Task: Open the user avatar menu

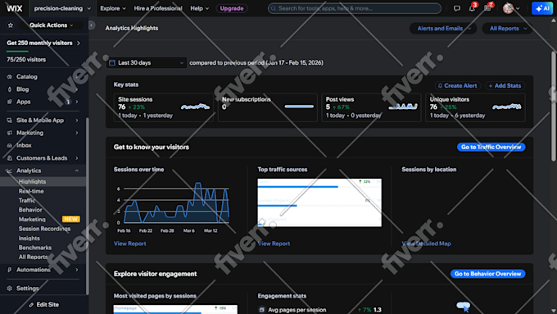Action: [x=511, y=8]
